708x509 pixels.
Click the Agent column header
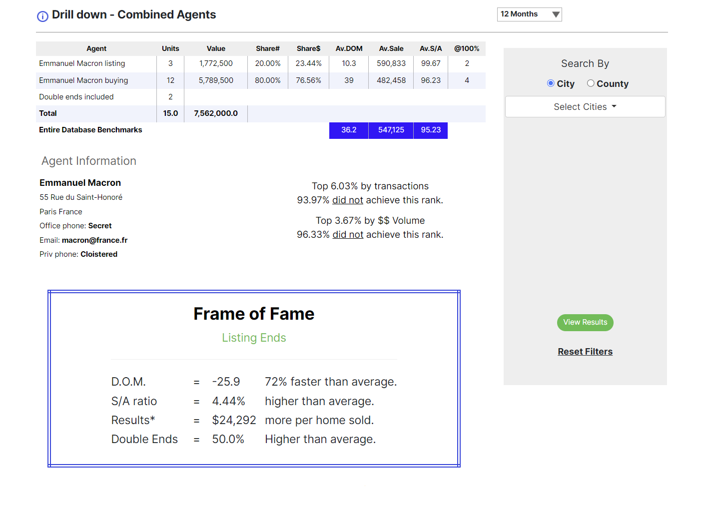pos(96,48)
